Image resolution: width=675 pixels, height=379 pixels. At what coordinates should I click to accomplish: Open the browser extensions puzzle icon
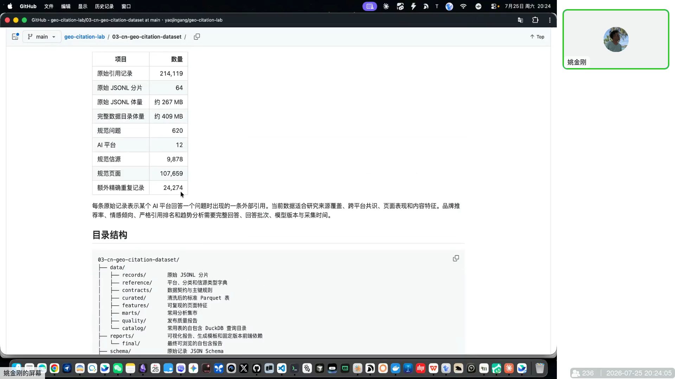coord(535,20)
